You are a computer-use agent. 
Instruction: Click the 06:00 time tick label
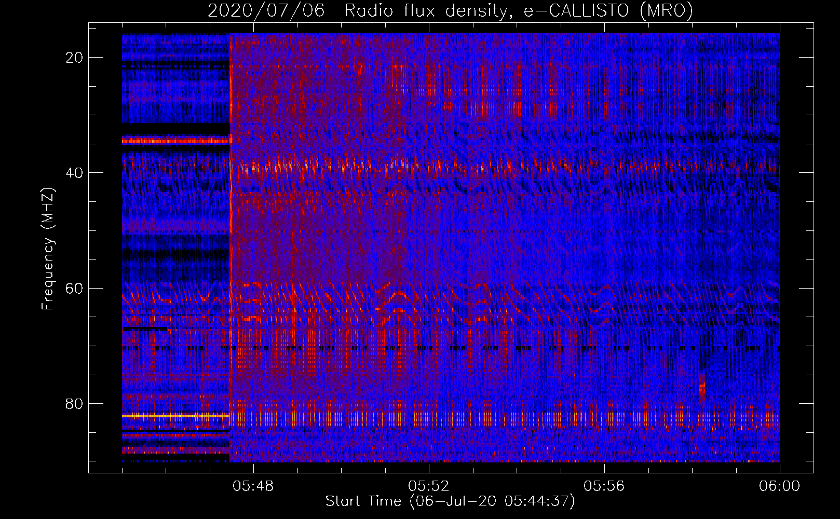[780, 486]
